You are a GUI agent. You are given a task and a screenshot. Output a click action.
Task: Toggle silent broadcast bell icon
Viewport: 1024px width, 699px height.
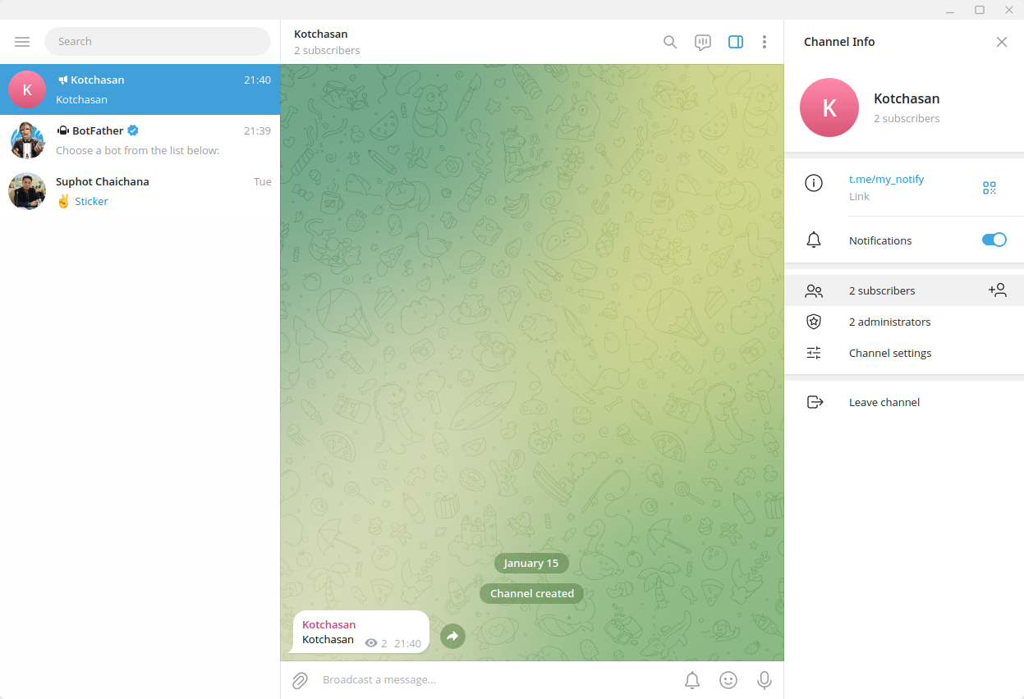(692, 680)
